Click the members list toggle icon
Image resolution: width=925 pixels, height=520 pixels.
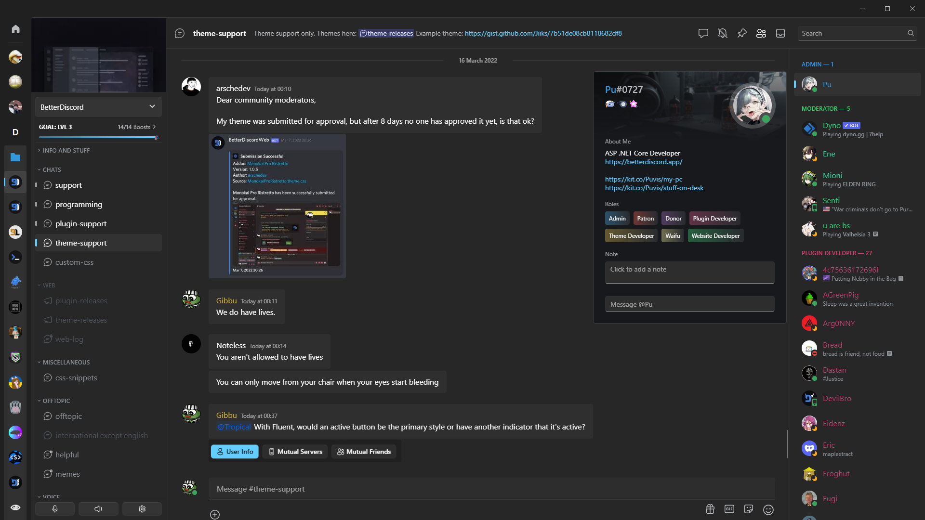click(x=761, y=33)
